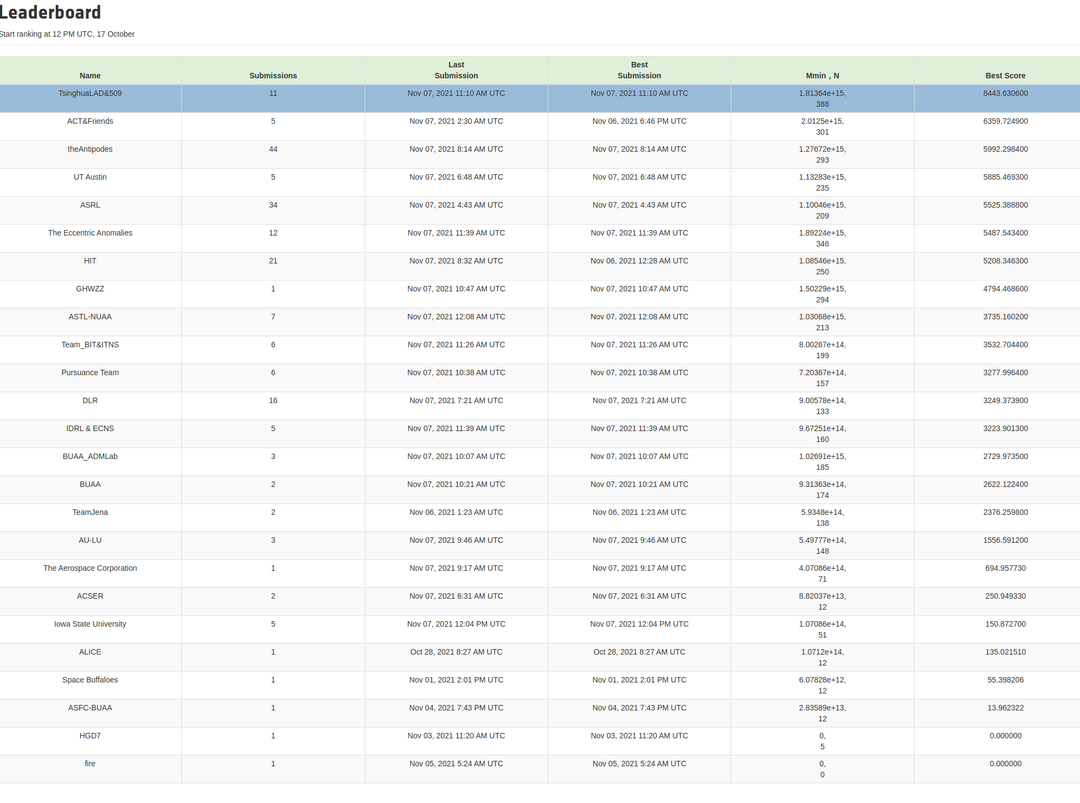The width and height of the screenshot is (1080, 803).
Task: Click the ALICE team name
Action: (90, 652)
